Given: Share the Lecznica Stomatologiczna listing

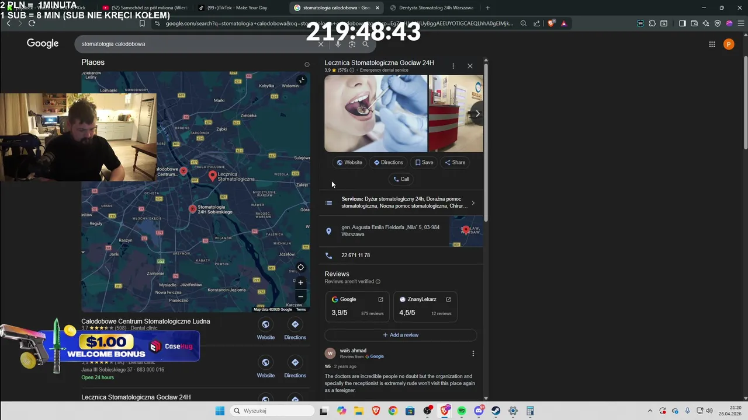Looking at the screenshot, I should pyautogui.click(x=455, y=162).
